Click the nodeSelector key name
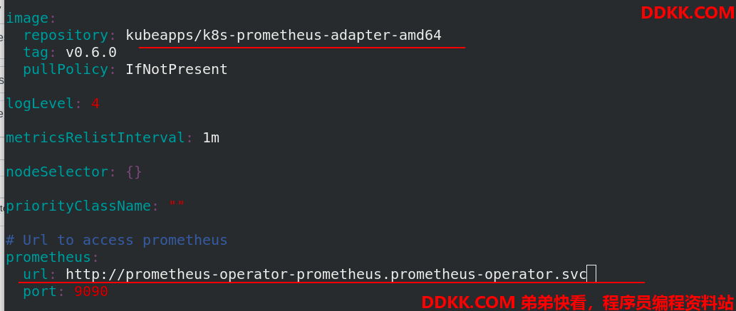 pyautogui.click(x=57, y=172)
